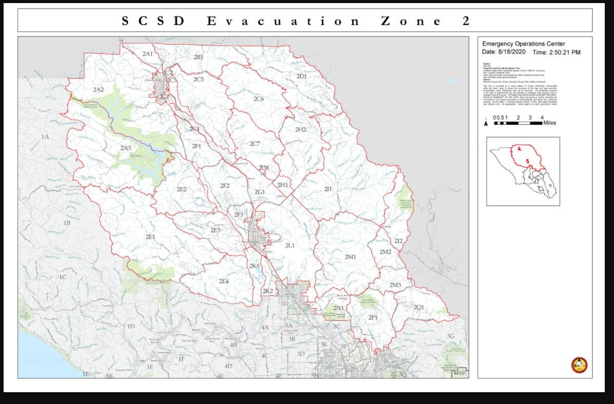Click the time 2:50:21 PM text
This screenshot has height=404, width=614.
(x=557, y=52)
